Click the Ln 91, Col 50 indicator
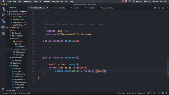The image size is (169, 95). click(132, 93)
